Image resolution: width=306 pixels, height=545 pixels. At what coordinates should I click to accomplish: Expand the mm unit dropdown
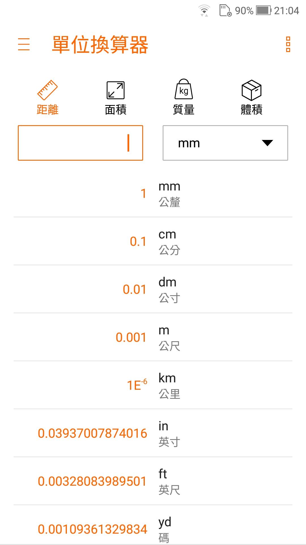pyautogui.click(x=225, y=143)
